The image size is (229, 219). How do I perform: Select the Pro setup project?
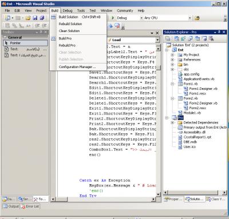pyautogui.click(x=180, y=118)
